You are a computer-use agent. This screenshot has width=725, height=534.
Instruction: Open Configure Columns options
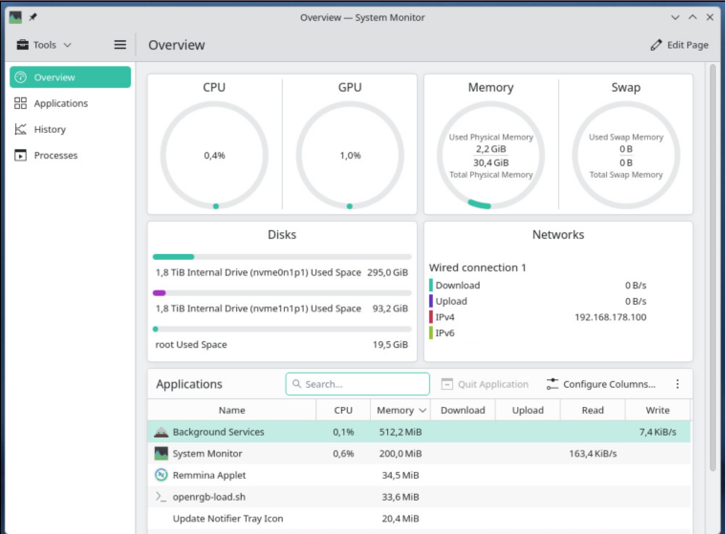601,384
